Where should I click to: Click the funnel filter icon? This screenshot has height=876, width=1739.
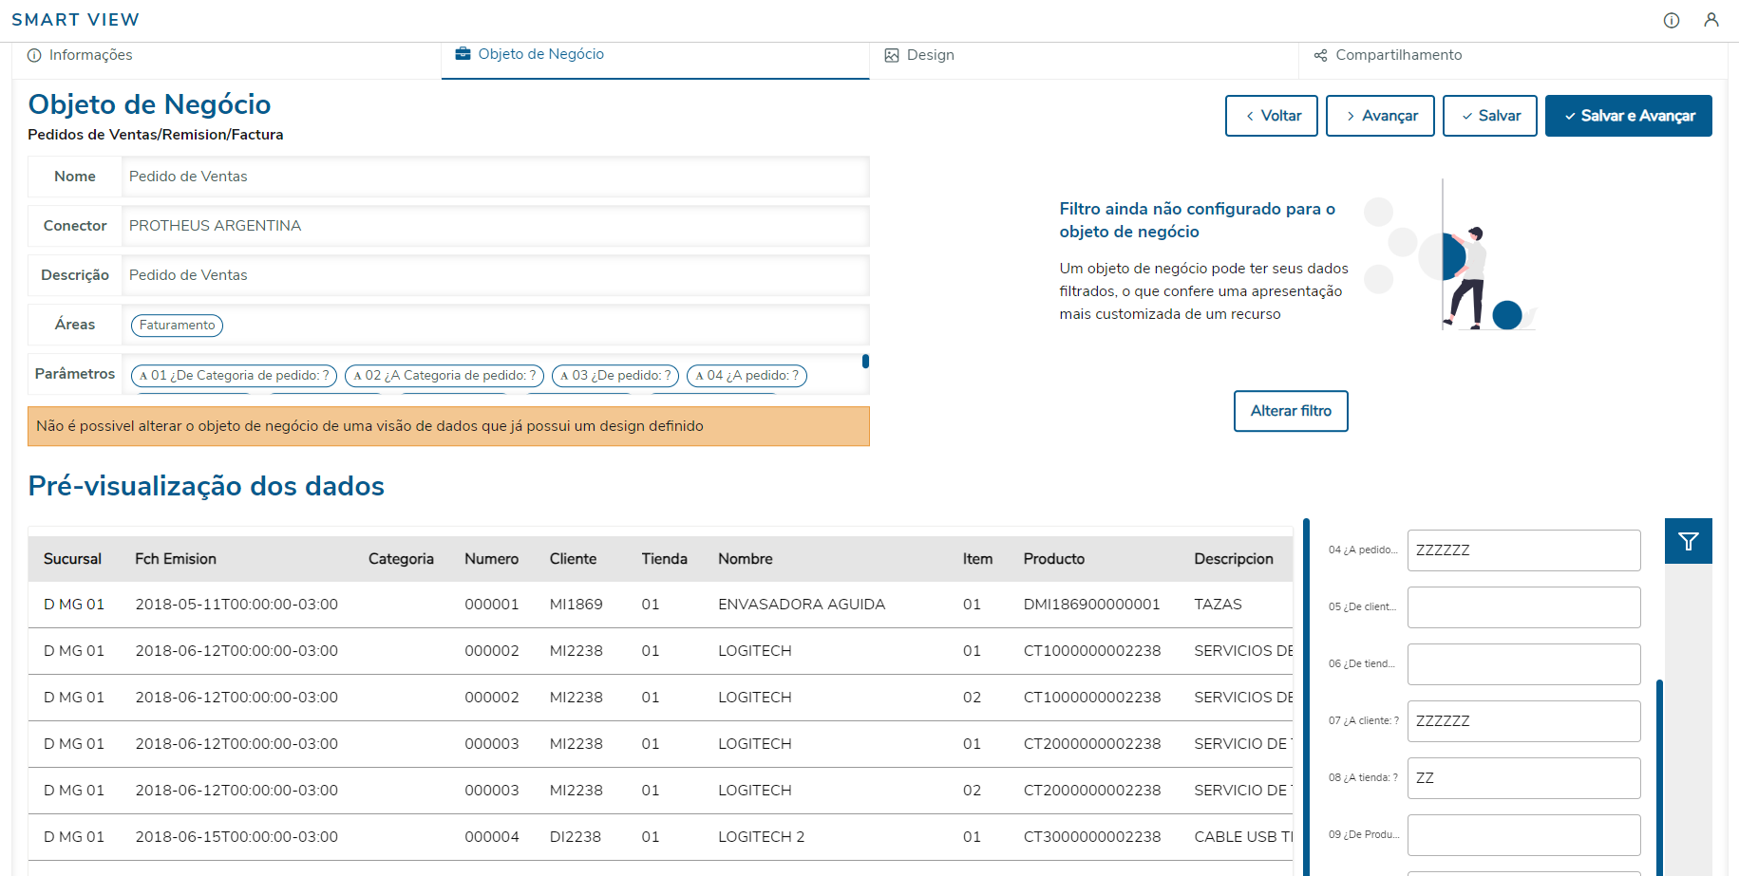coord(1688,541)
